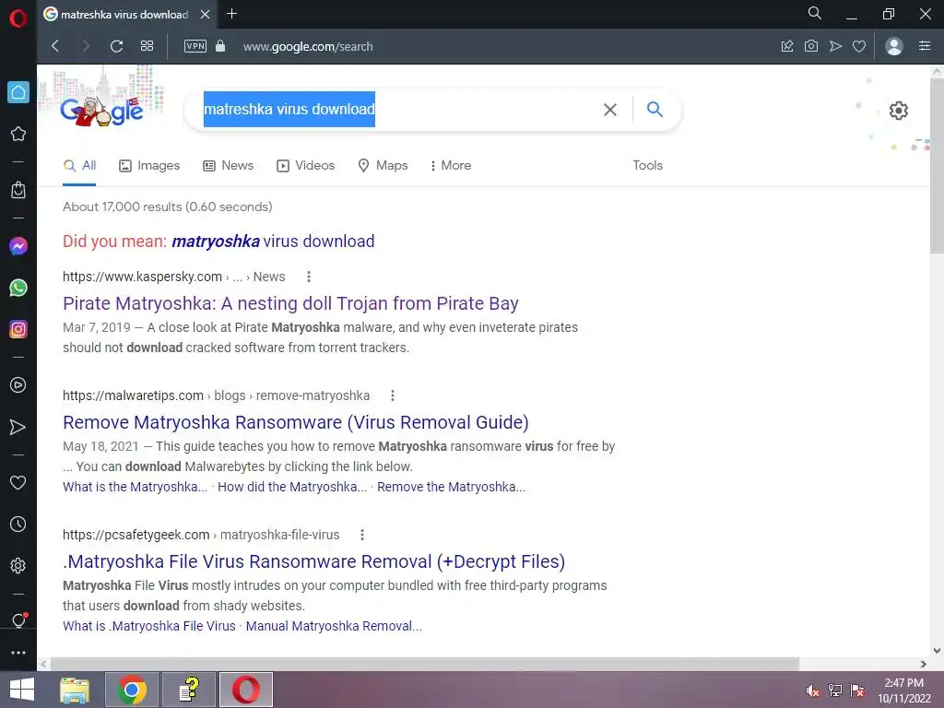Open My Flow in the sidebar
The image size is (944, 708).
coord(18,427)
